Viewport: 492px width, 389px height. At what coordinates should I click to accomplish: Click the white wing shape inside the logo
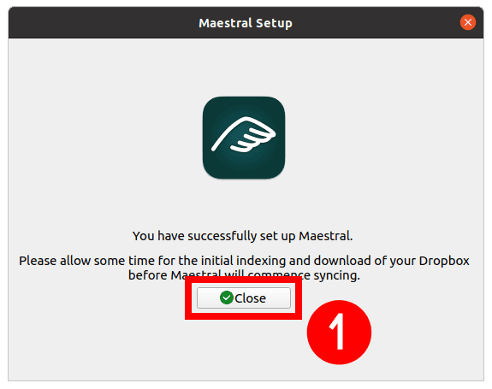point(244,135)
